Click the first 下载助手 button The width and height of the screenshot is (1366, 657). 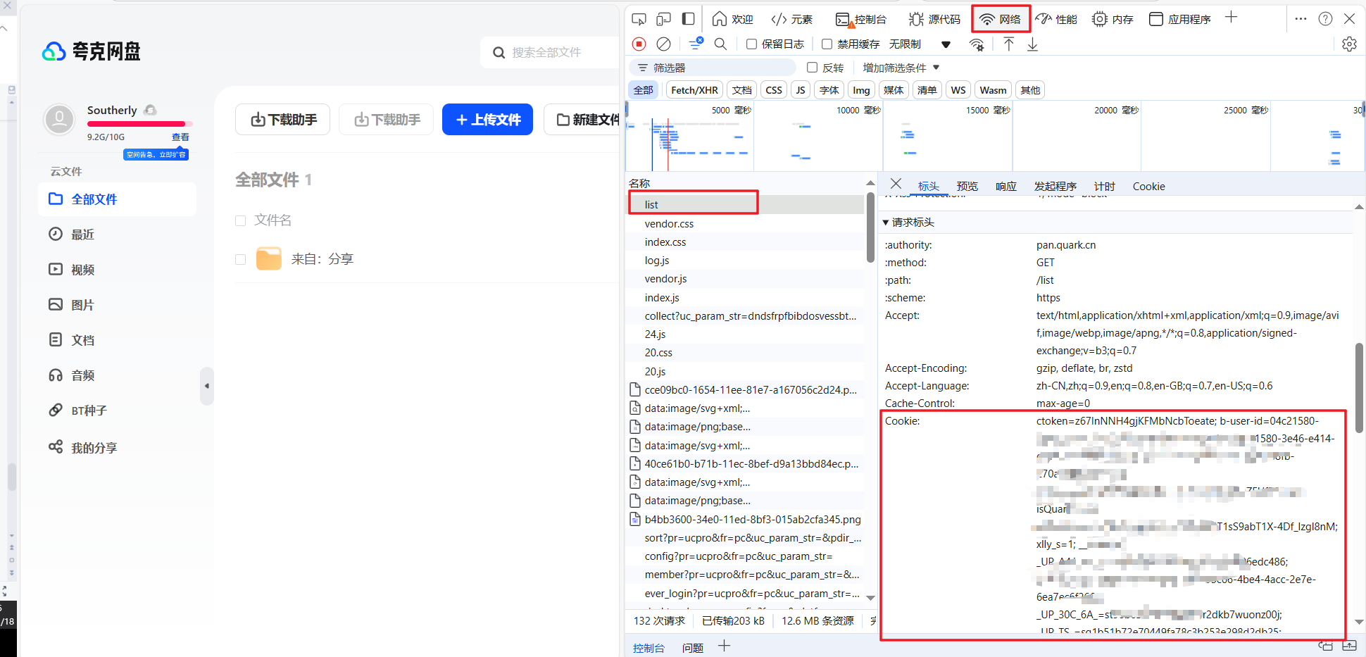283,120
